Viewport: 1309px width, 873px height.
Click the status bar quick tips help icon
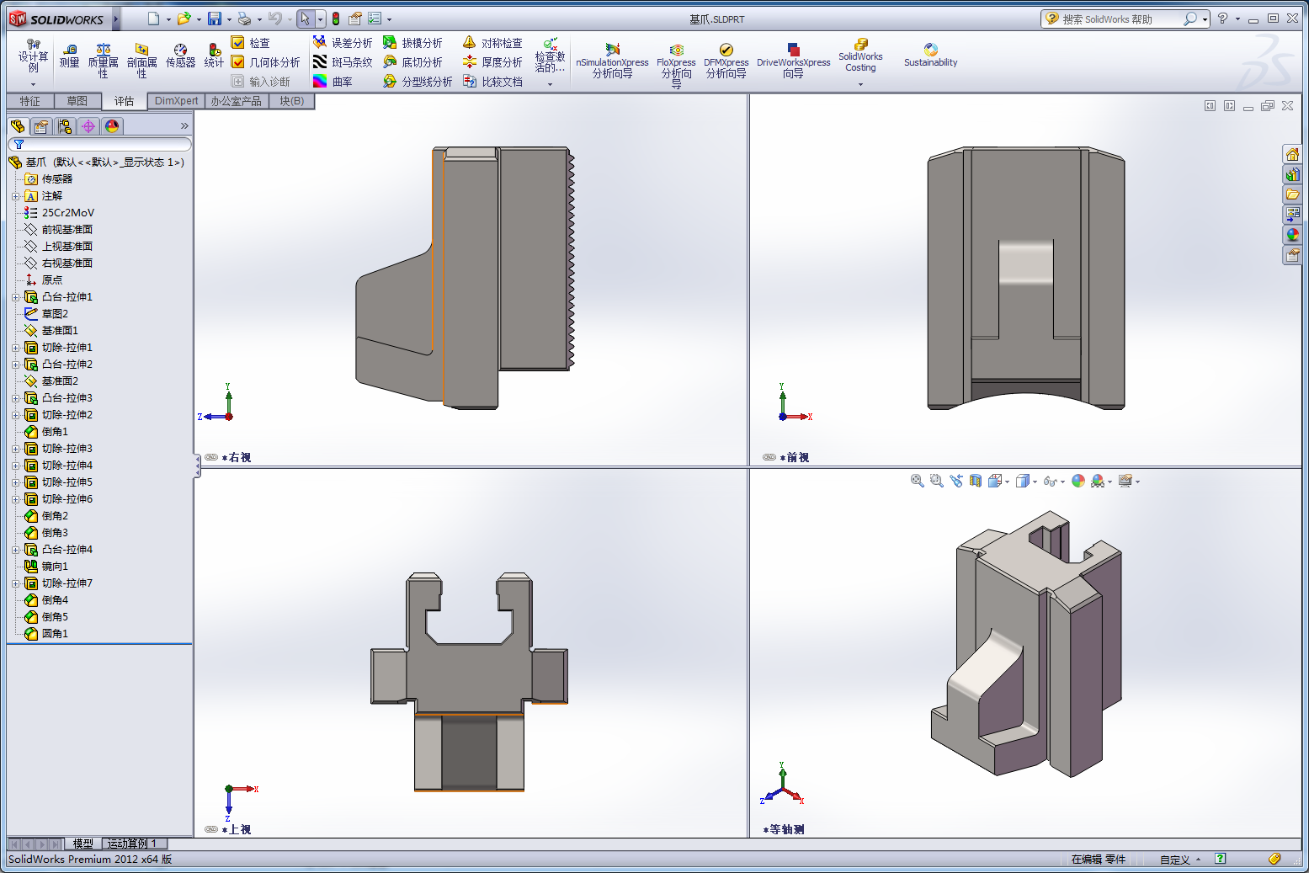(1220, 859)
